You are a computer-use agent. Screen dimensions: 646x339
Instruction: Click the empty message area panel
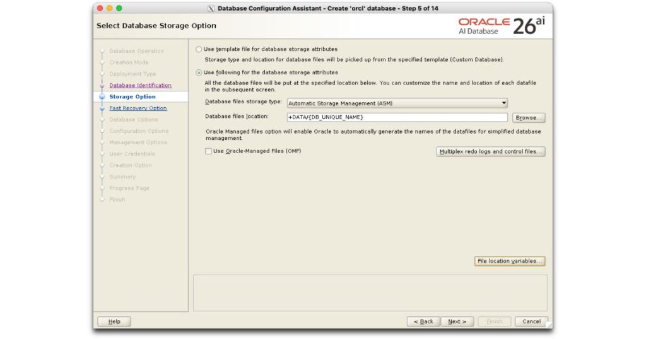370,293
